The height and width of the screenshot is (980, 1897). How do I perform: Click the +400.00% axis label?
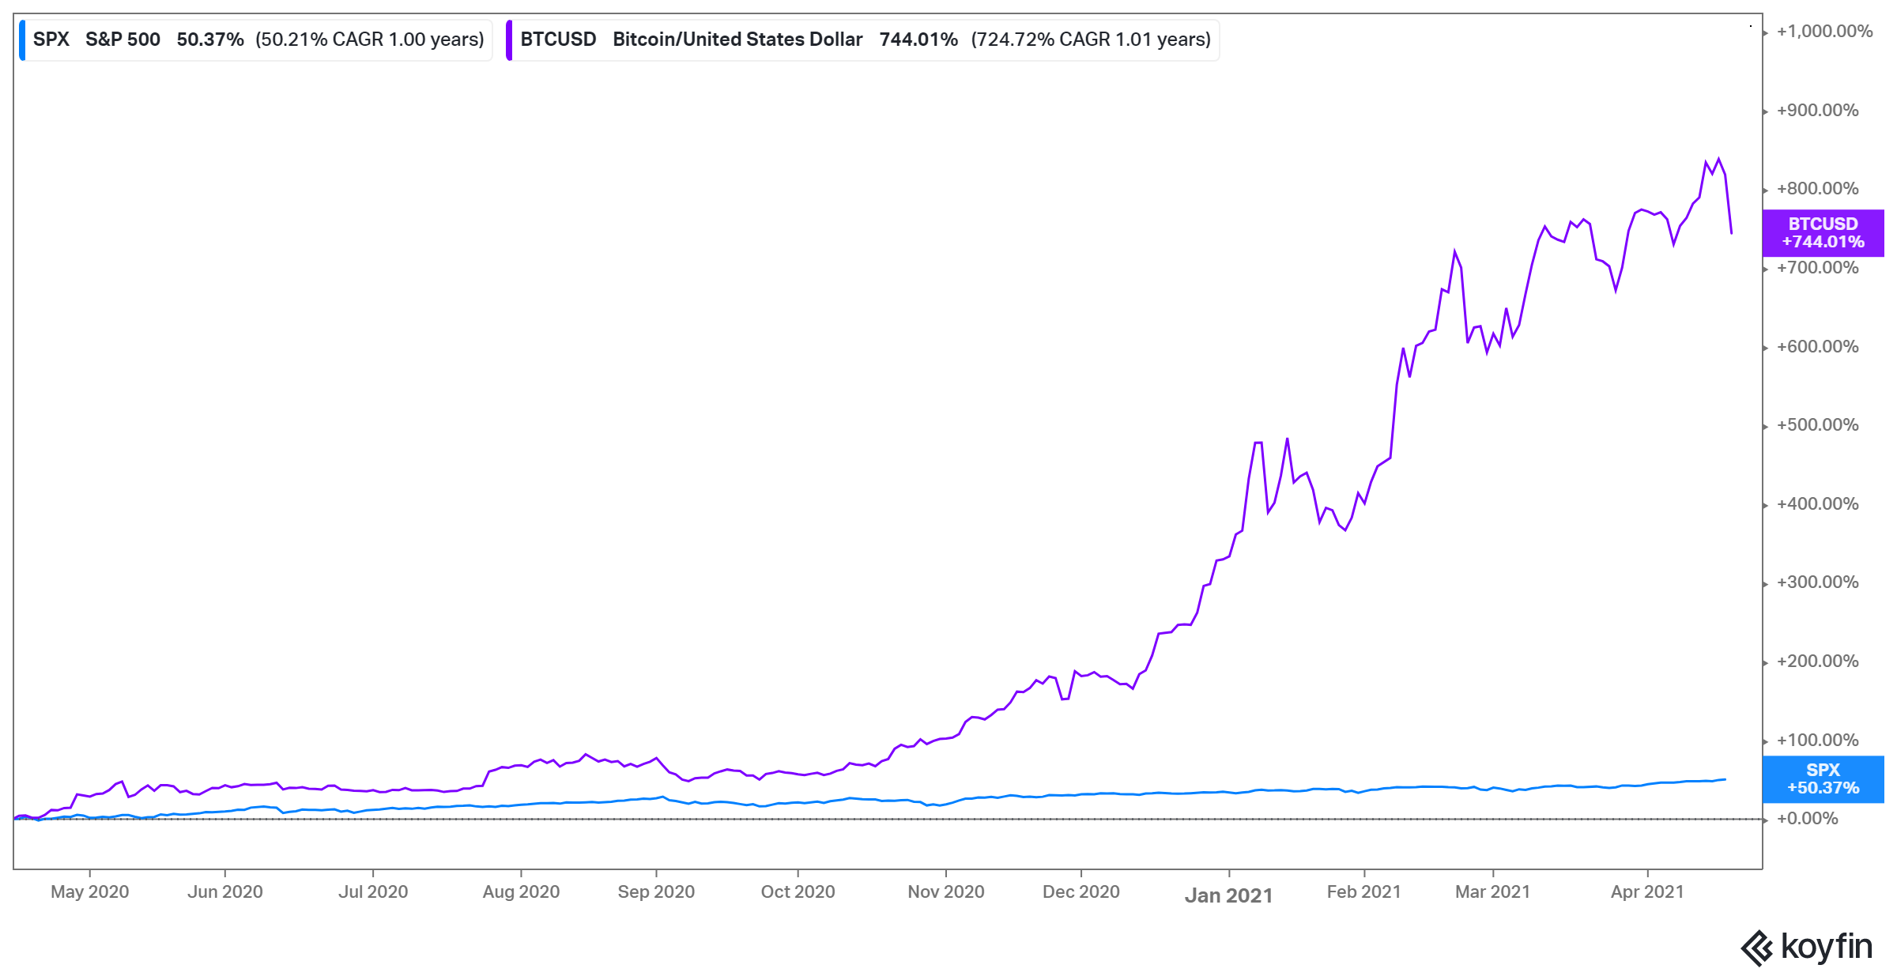[1817, 504]
